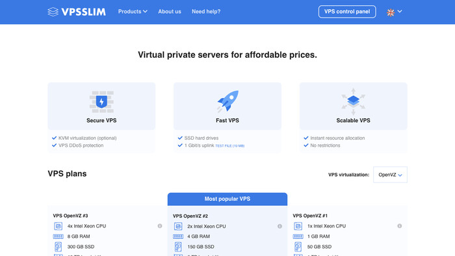Screen dimensions: 455x256
Task: Click disk icon next to 150 GB SSD
Action: [178, 247]
